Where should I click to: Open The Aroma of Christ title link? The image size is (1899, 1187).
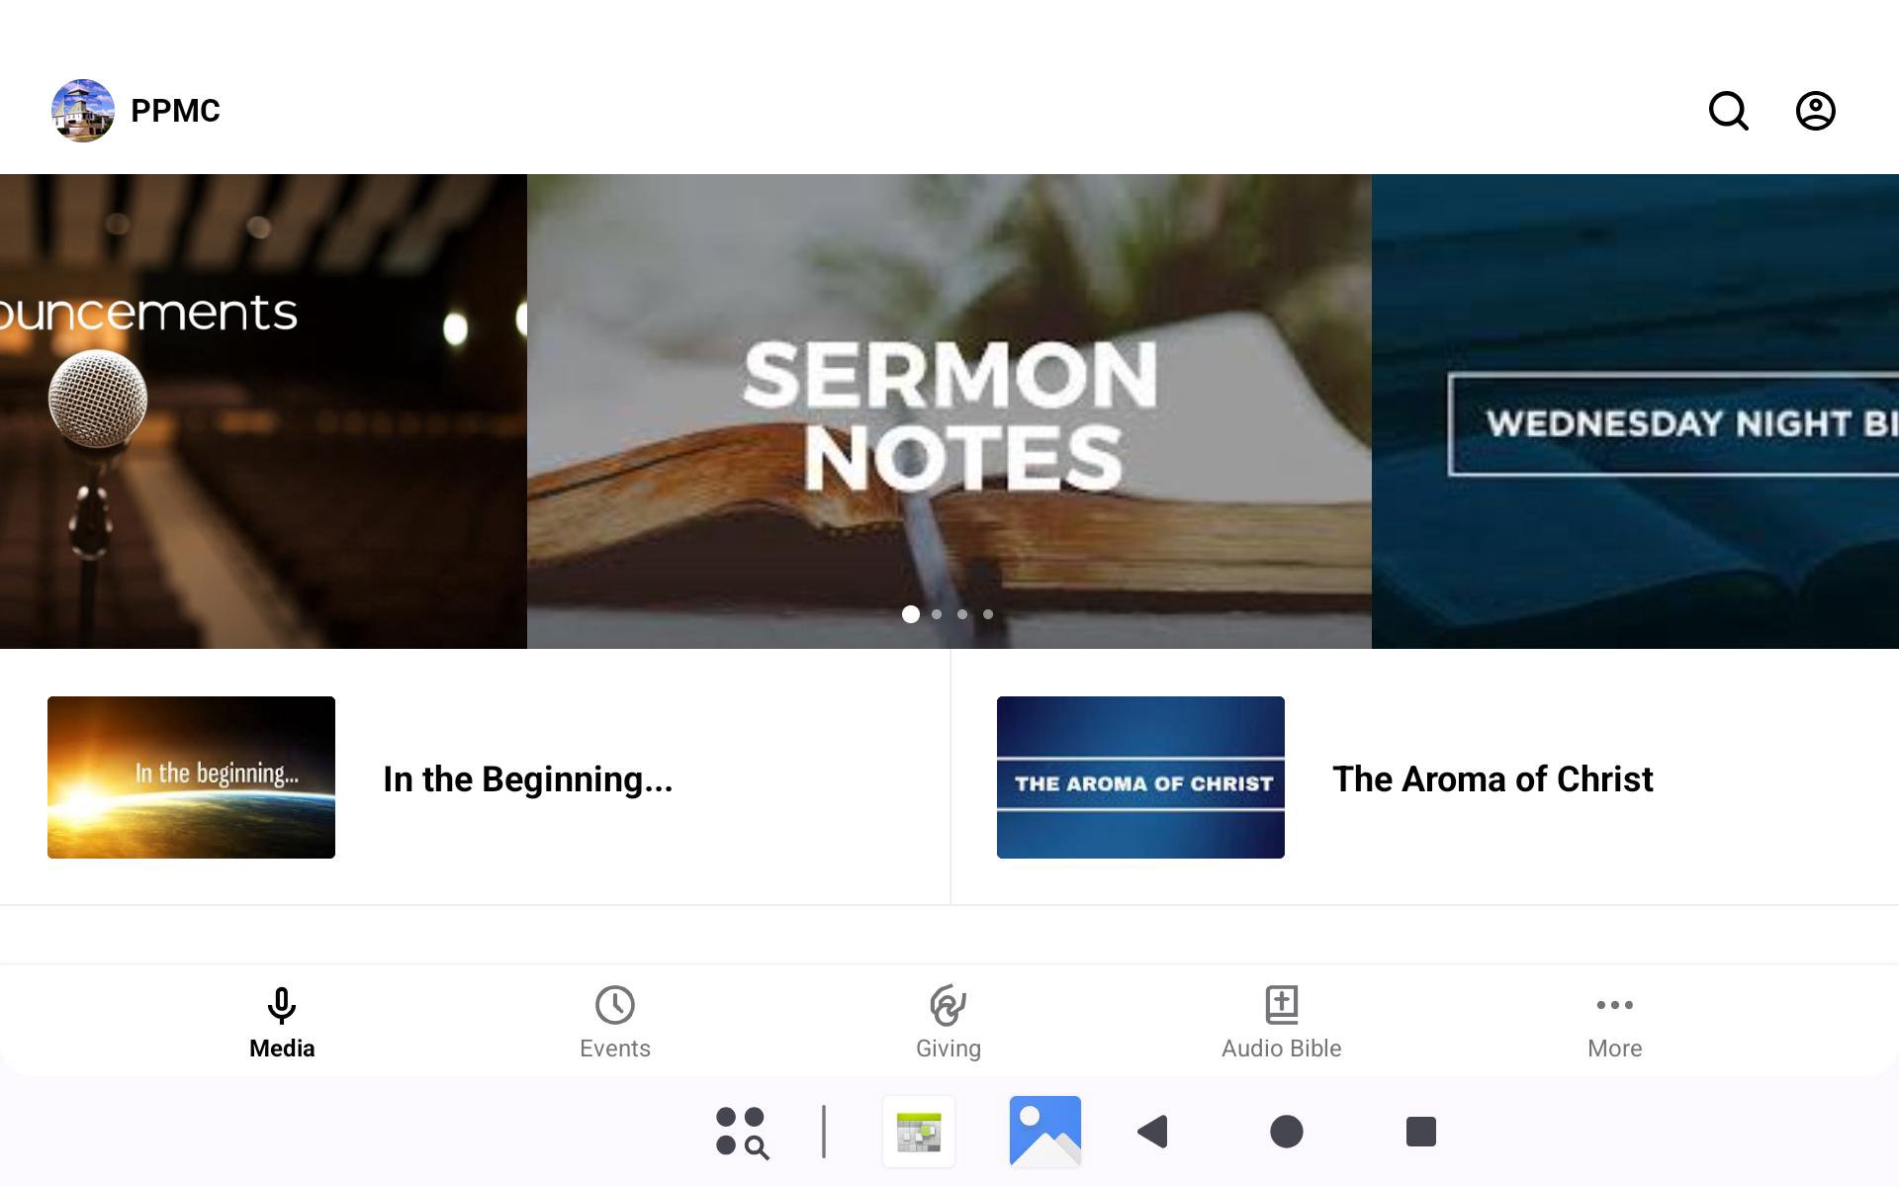(1492, 779)
